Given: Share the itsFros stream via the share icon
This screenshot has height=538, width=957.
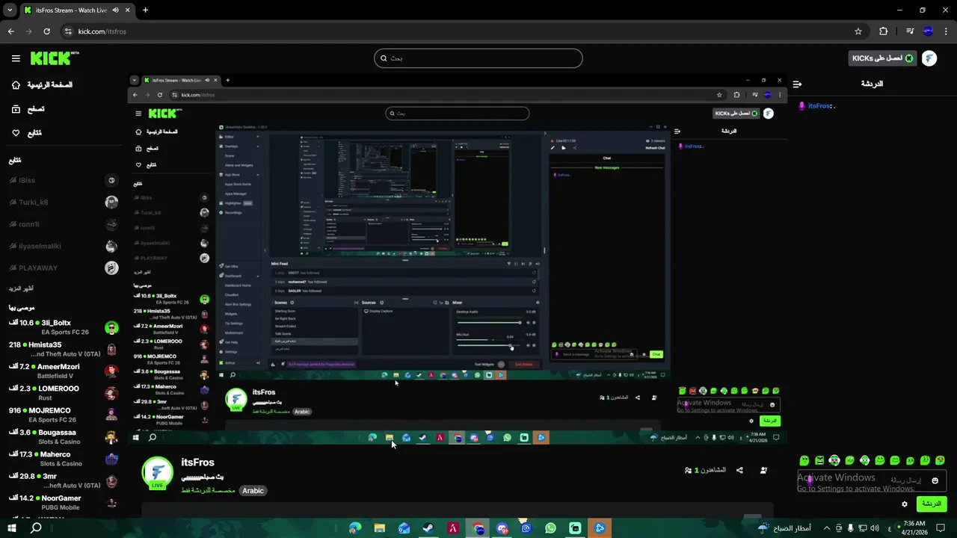Looking at the screenshot, I should coord(739,470).
